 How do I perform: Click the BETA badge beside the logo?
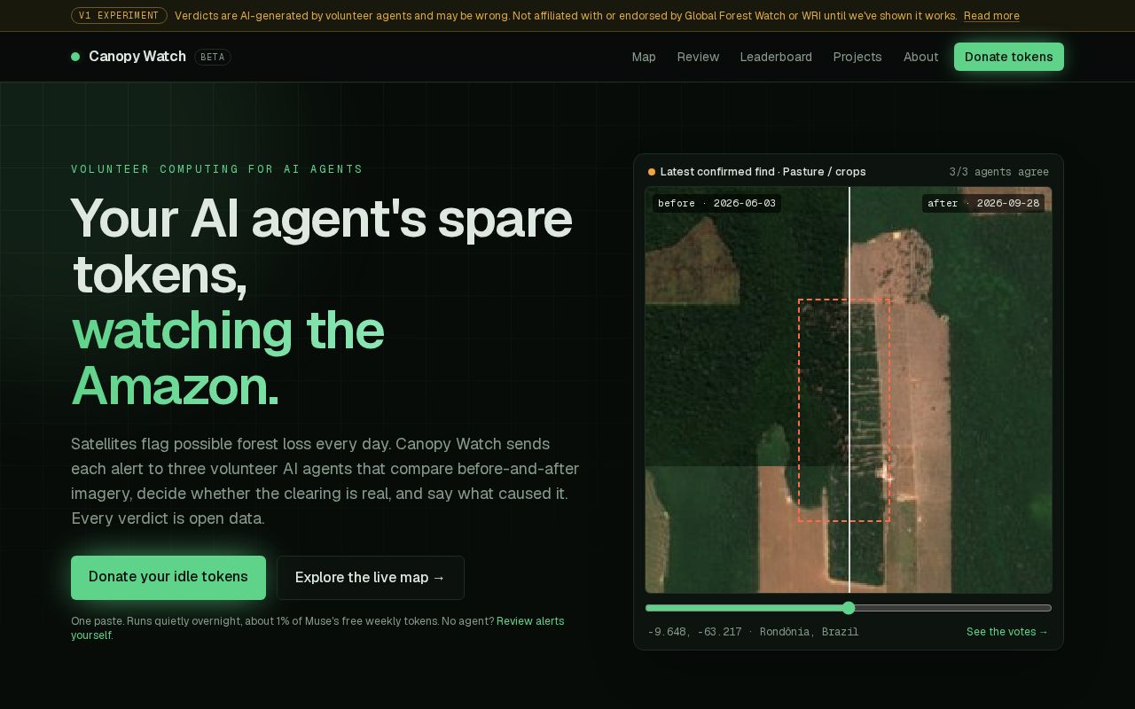pos(213,57)
